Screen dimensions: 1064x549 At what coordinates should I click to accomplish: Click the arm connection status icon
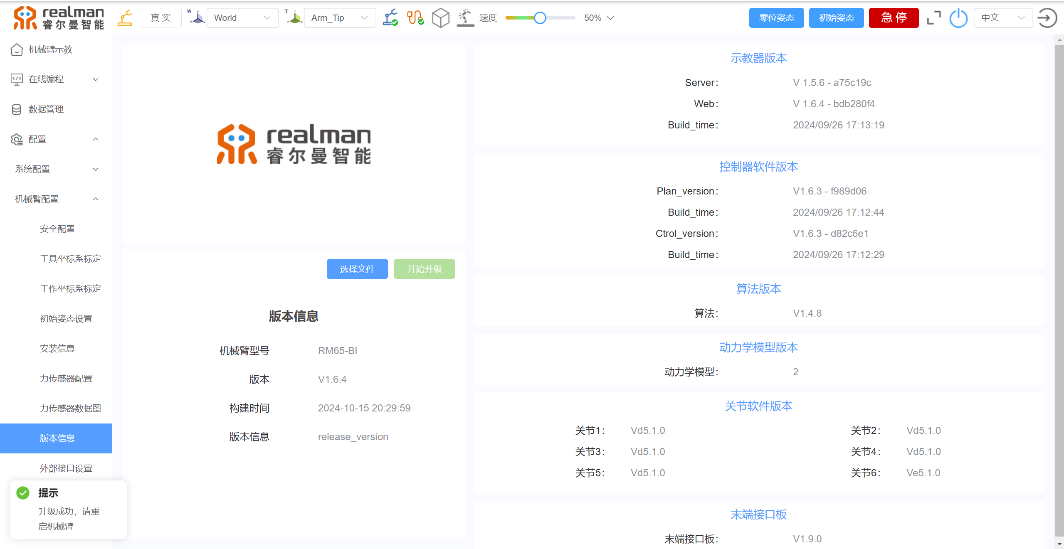click(390, 18)
